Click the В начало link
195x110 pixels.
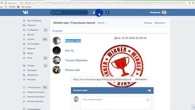click(x=57, y=31)
